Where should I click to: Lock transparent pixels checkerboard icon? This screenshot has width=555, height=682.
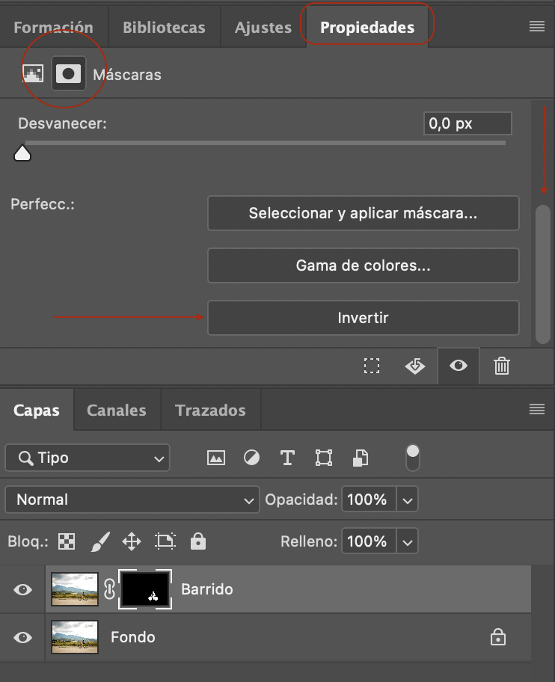click(x=67, y=541)
